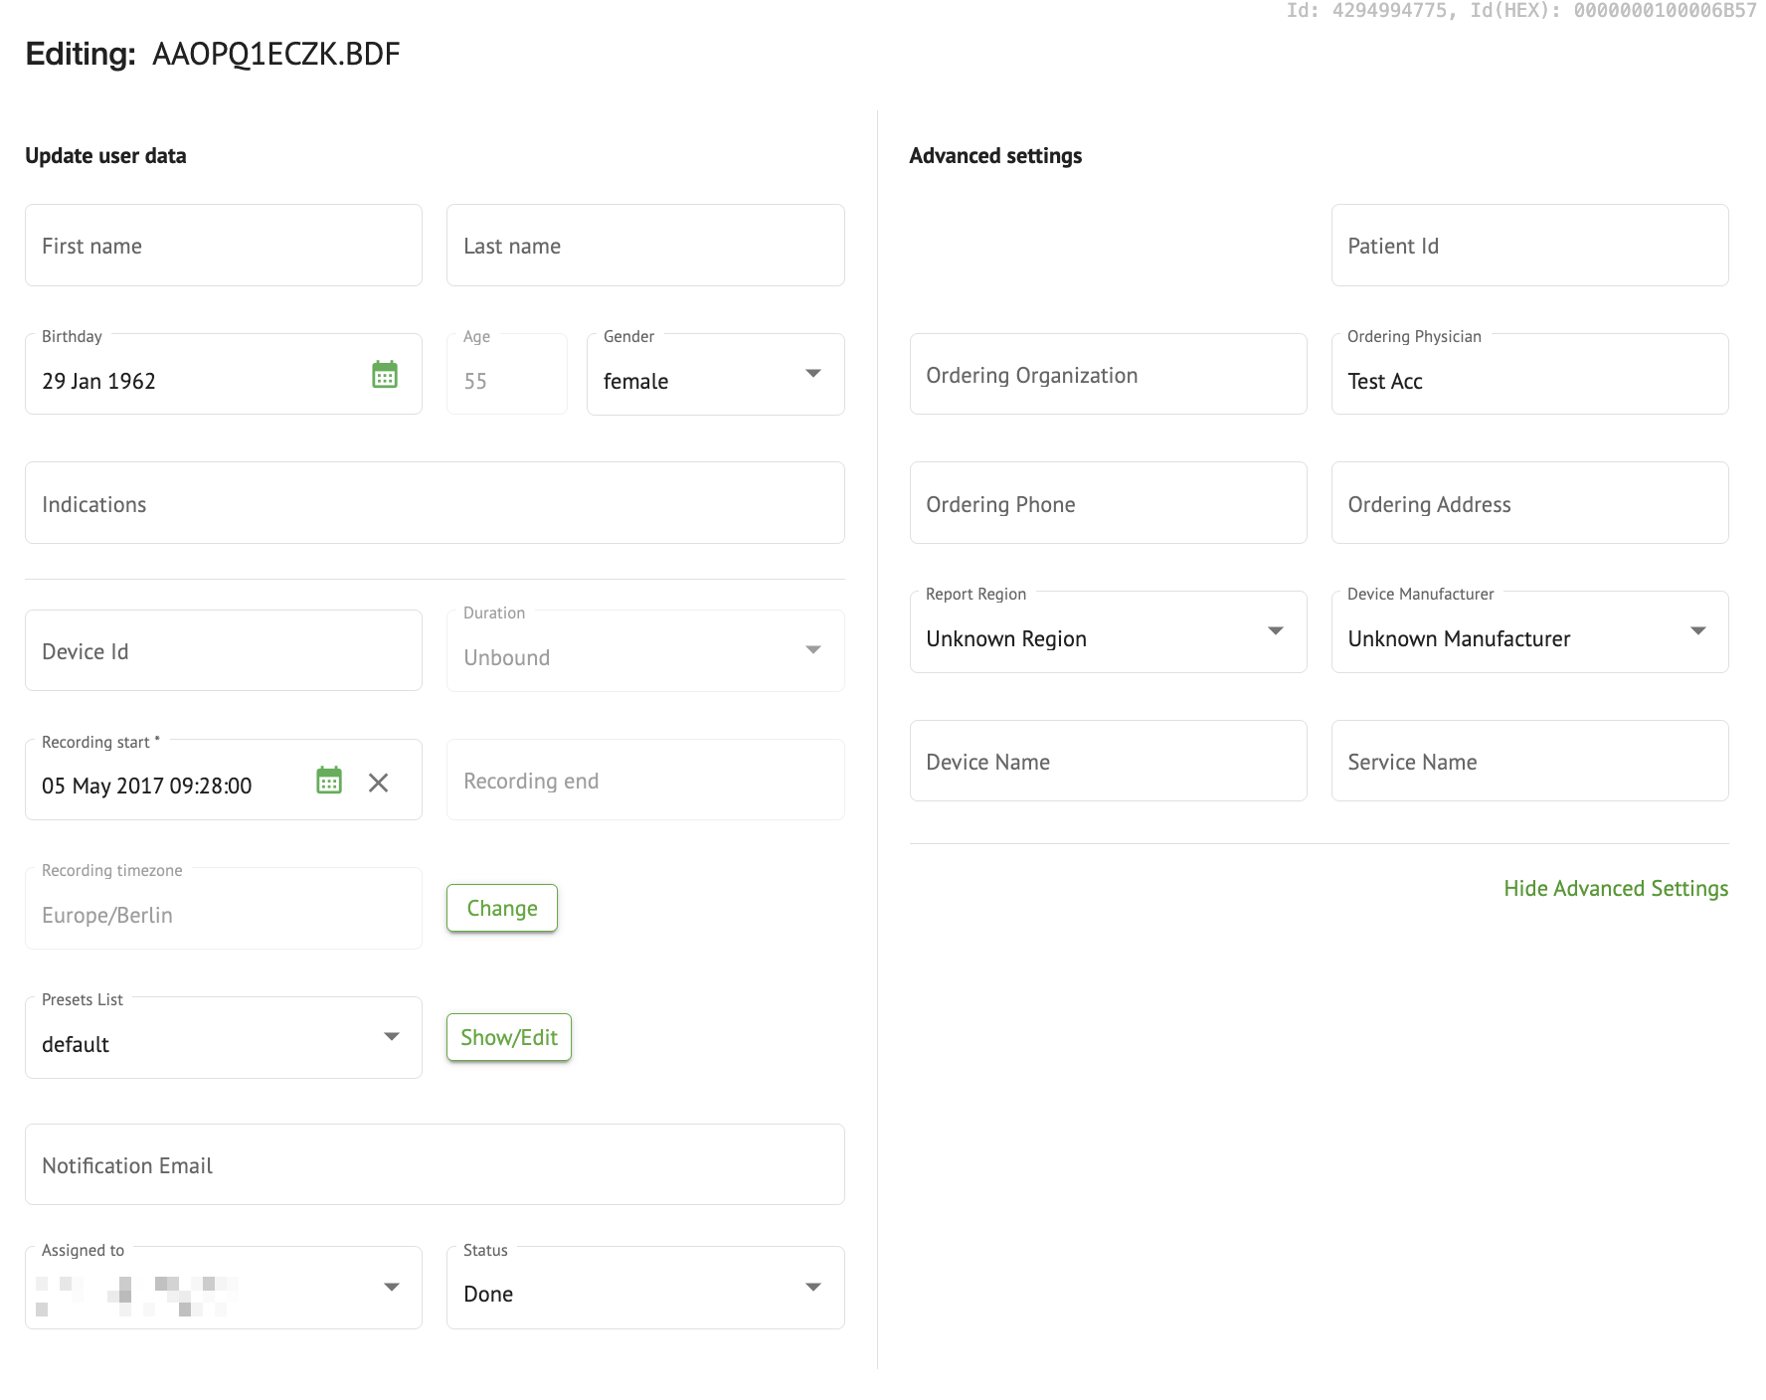Click the Hide Advanced Settings link
The height and width of the screenshot is (1400, 1766).
point(1615,888)
